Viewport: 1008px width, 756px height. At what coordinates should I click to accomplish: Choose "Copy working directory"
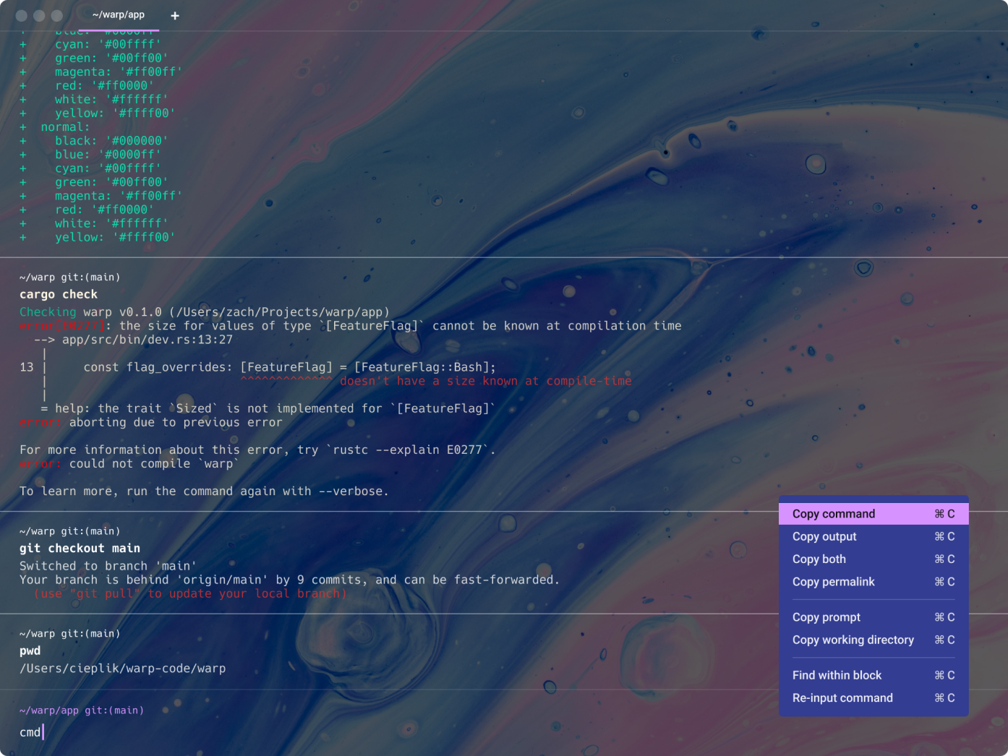[853, 640]
